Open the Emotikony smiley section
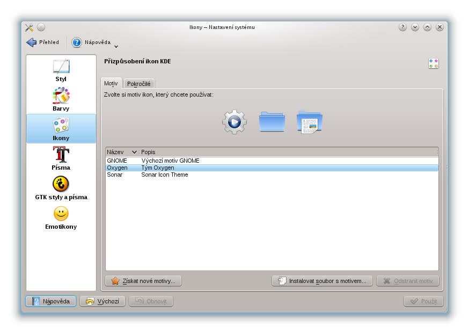469x334 pixels. [x=61, y=217]
